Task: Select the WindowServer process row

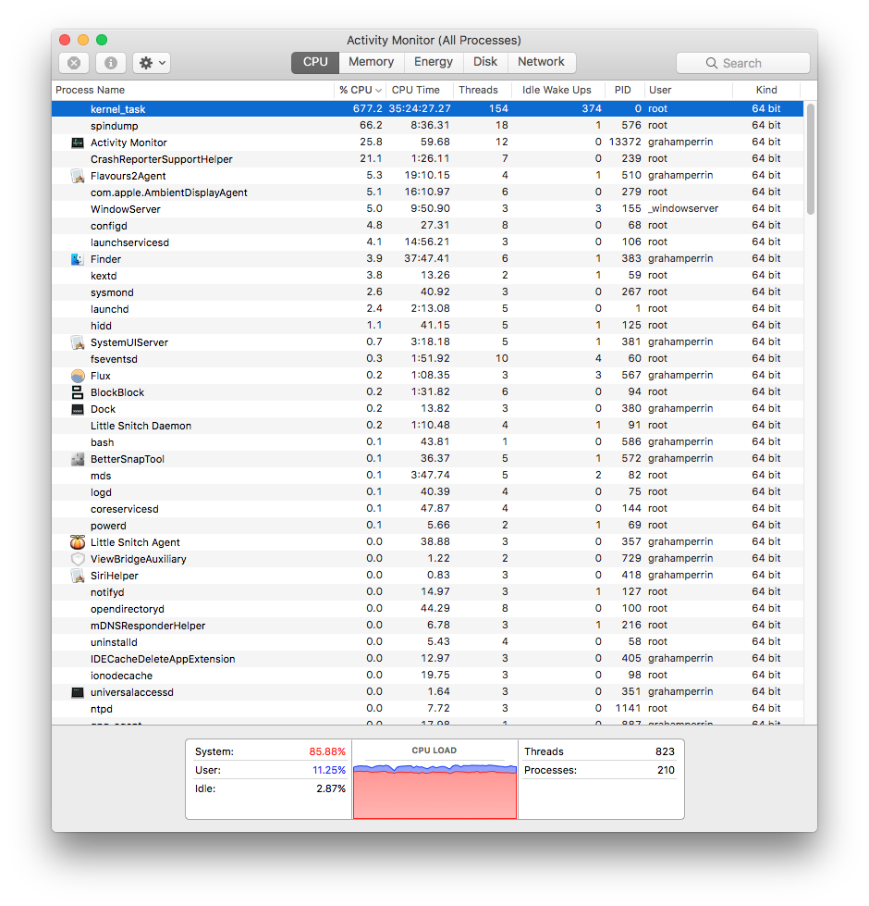Action: click(x=428, y=208)
